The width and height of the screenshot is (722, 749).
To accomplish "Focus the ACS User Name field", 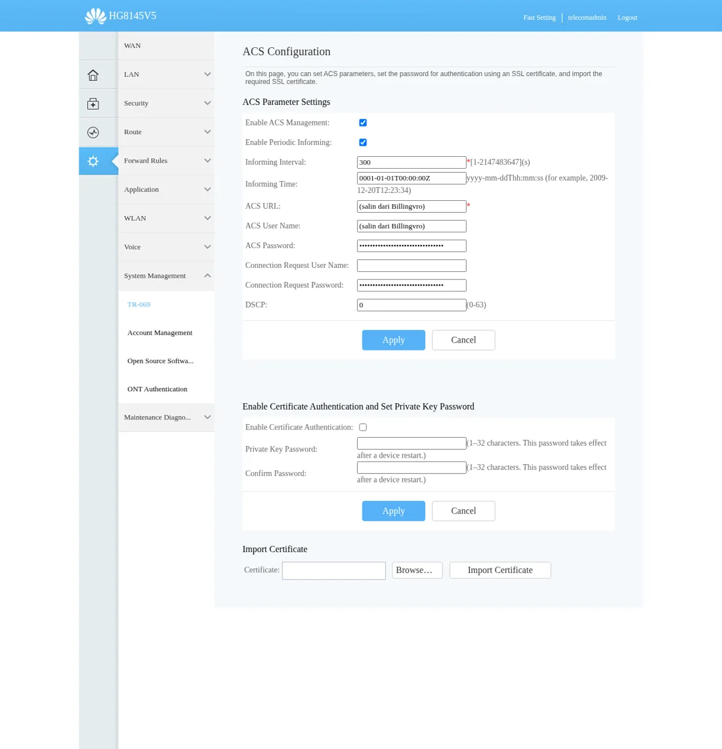I will click(x=412, y=226).
